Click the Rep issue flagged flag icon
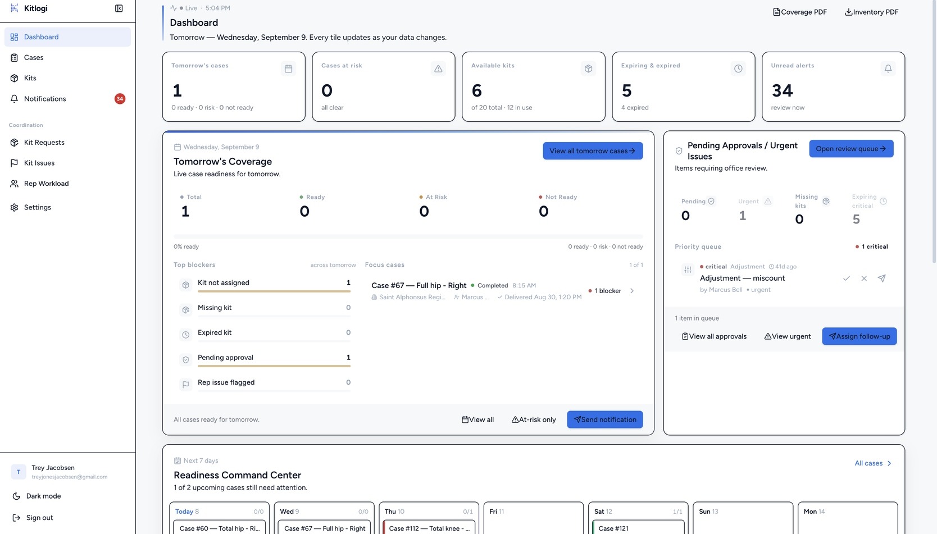The width and height of the screenshot is (937, 534). tap(185, 385)
